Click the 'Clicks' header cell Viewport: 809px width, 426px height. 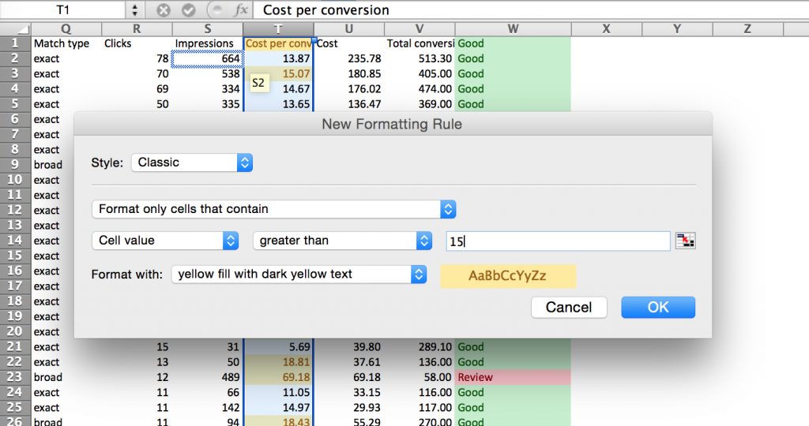coord(137,44)
